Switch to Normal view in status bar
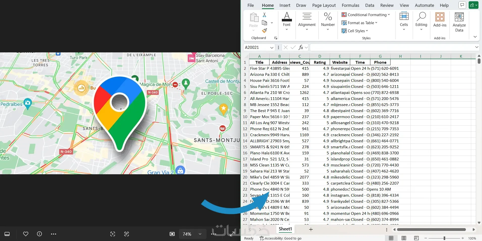 pyautogui.click(x=391, y=238)
